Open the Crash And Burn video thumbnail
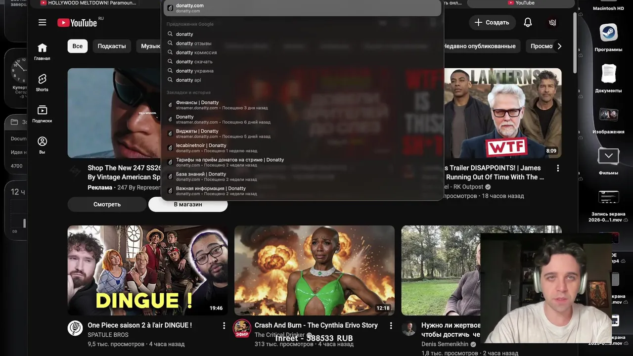 315,270
